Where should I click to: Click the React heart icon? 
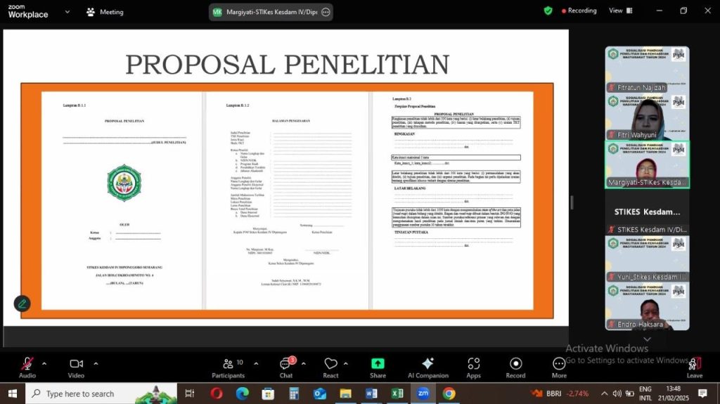[330, 367]
